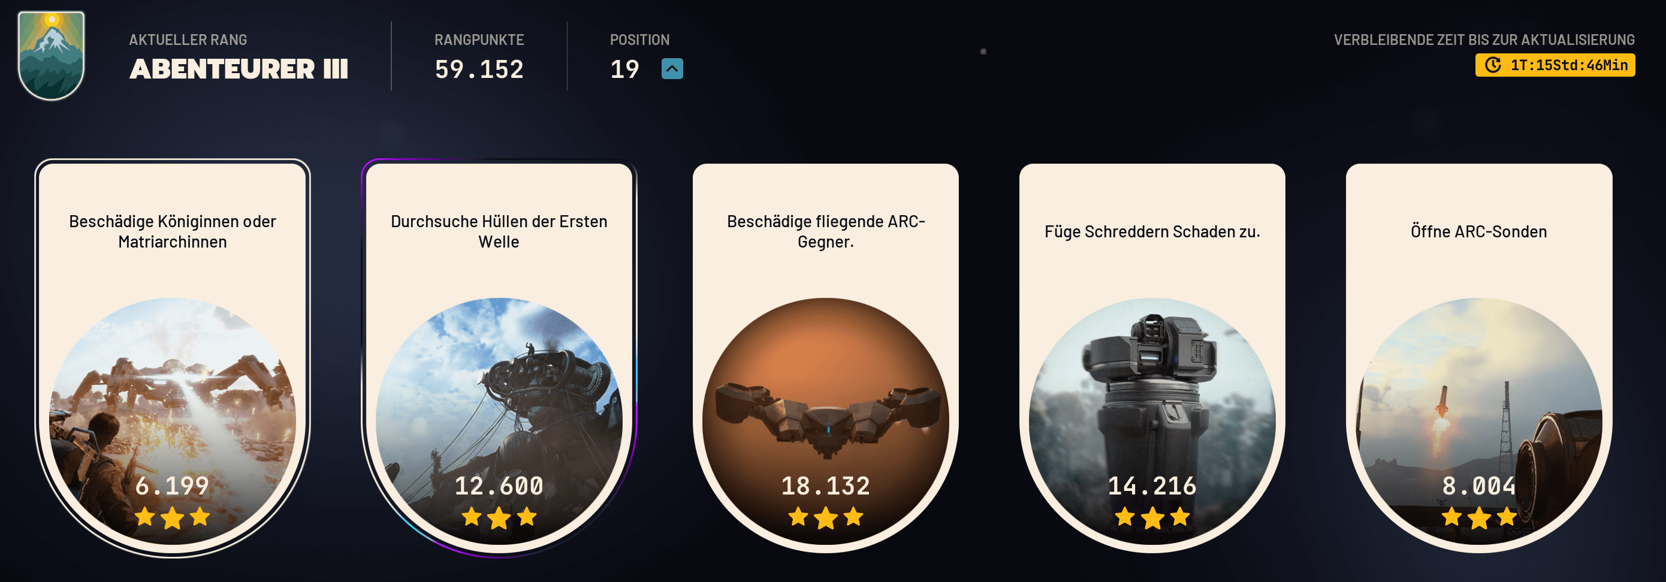Click the 14.216 score on Shredder card
1666x582 pixels.
coord(1152,485)
